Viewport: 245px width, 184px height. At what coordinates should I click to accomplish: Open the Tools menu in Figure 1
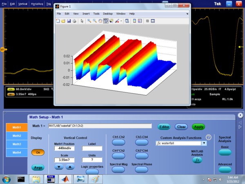[96, 13]
